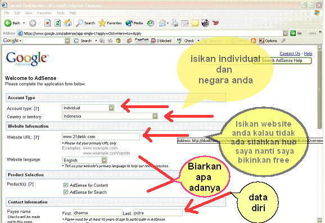Go to the Home page icon
The height and width of the screenshot is (223, 325).
click(x=68, y=23)
